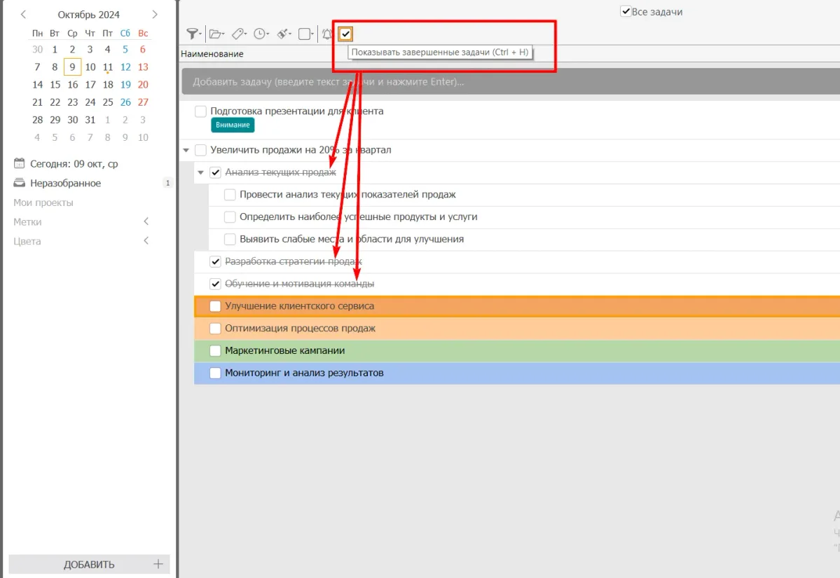This screenshot has width=840, height=578.
Task: Open the filter funnel tool
Action: (192, 34)
